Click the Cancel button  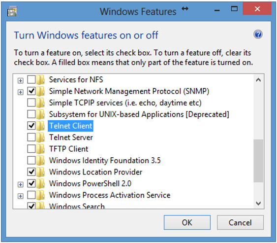[240, 222]
